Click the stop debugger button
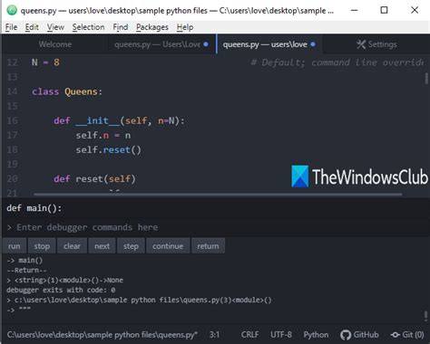The width and height of the screenshot is (430, 344). [42, 246]
